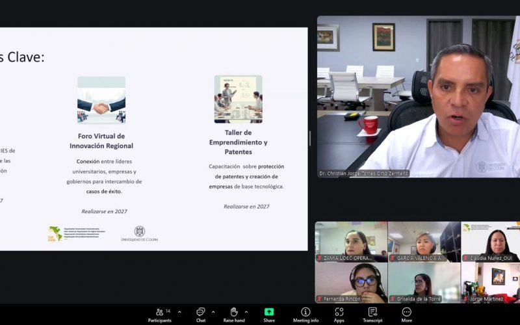Image resolution: width=520 pixels, height=325 pixels.
Task: Open the Participants panel
Action: coord(159,314)
